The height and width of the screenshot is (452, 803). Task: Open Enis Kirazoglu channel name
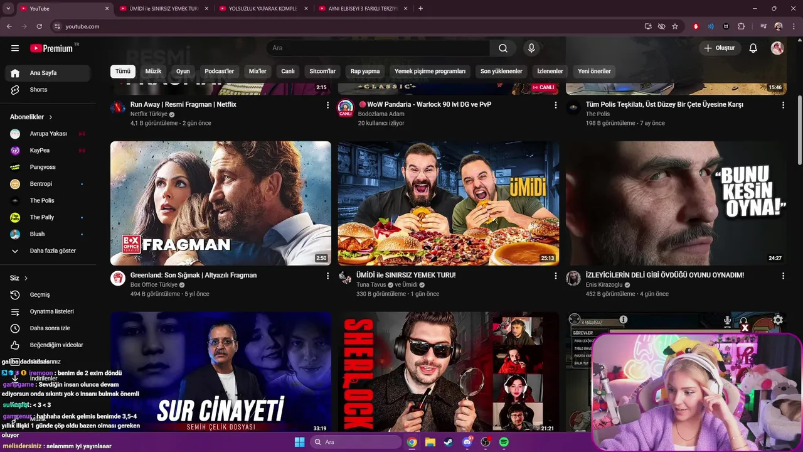[x=604, y=284]
